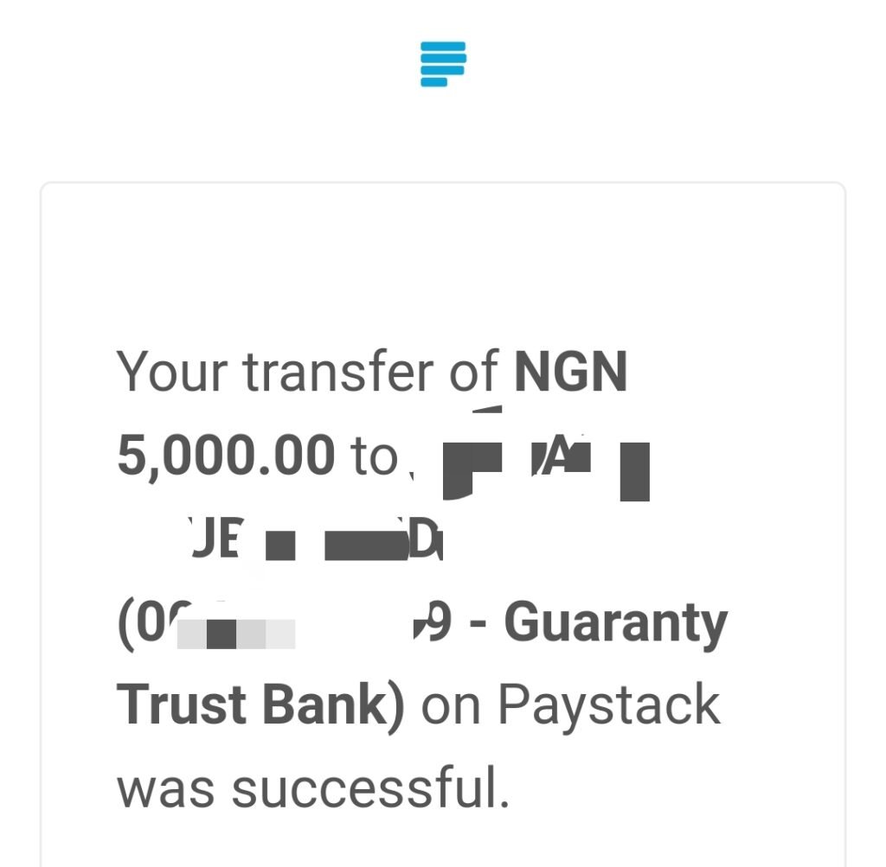Click the word 'to' after the amount
This screenshot has height=867, width=886.
pyautogui.click(x=374, y=456)
